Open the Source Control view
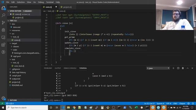Viewport: 196px width, 110px height. pyautogui.click(x=3, y=23)
